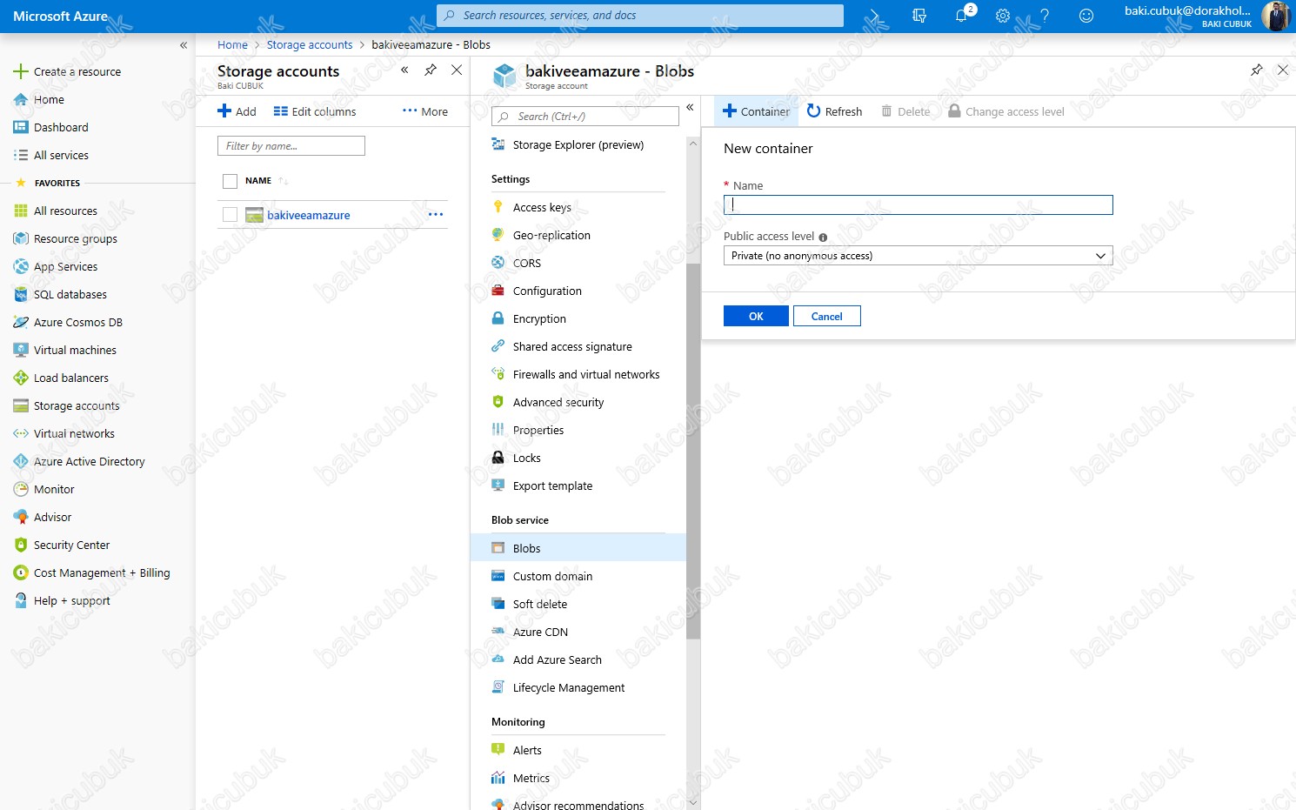This screenshot has width=1296, height=810.
Task: Toggle the select-all NAME checkbox
Action: pyautogui.click(x=230, y=181)
